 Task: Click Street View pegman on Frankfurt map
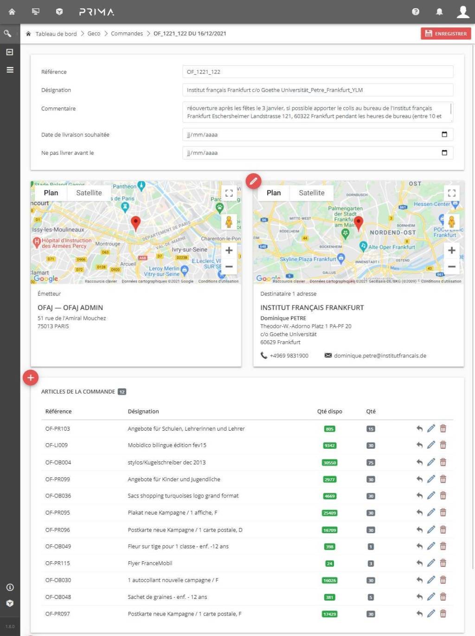point(451,222)
